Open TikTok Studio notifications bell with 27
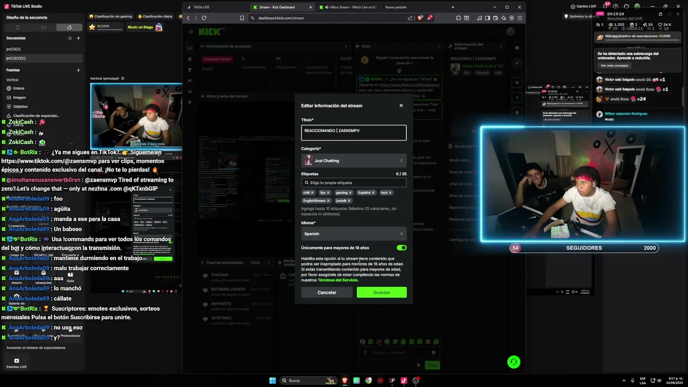The height and width of the screenshot is (387, 688). tap(606, 6)
